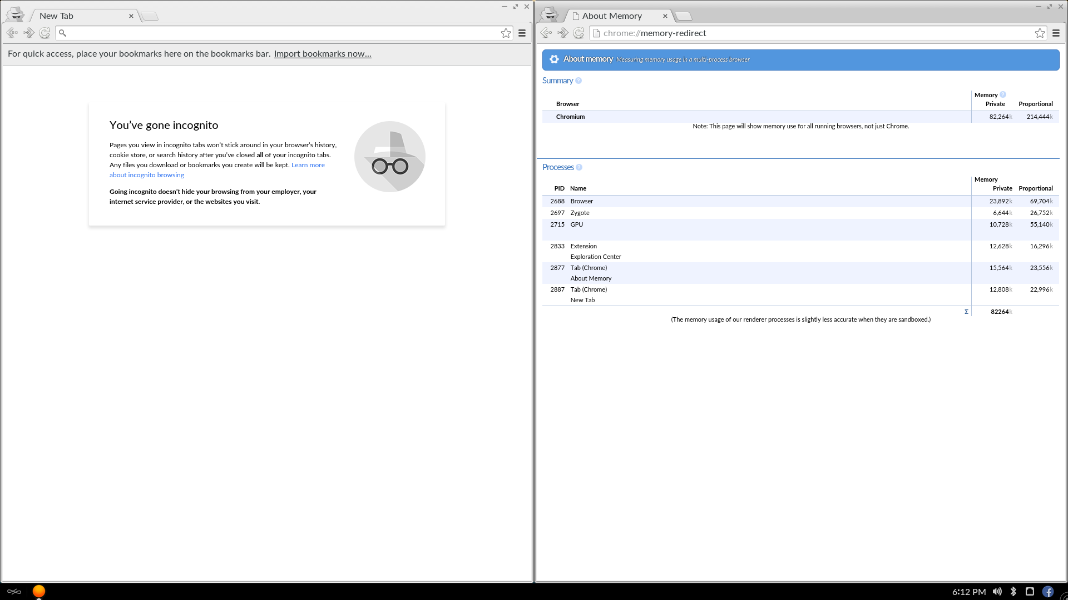The width and height of the screenshot is (1068, 600).
Task: Click orange browser icon in taskbar
Action: pyautogui.click(x=39, y=591)
